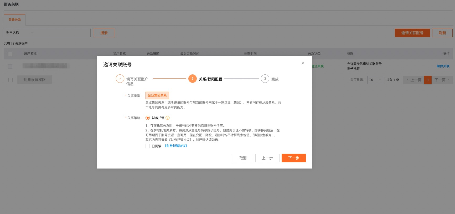Go back with the 上一步 button
Screen dimensions: 455x214
tap(267, 158)
